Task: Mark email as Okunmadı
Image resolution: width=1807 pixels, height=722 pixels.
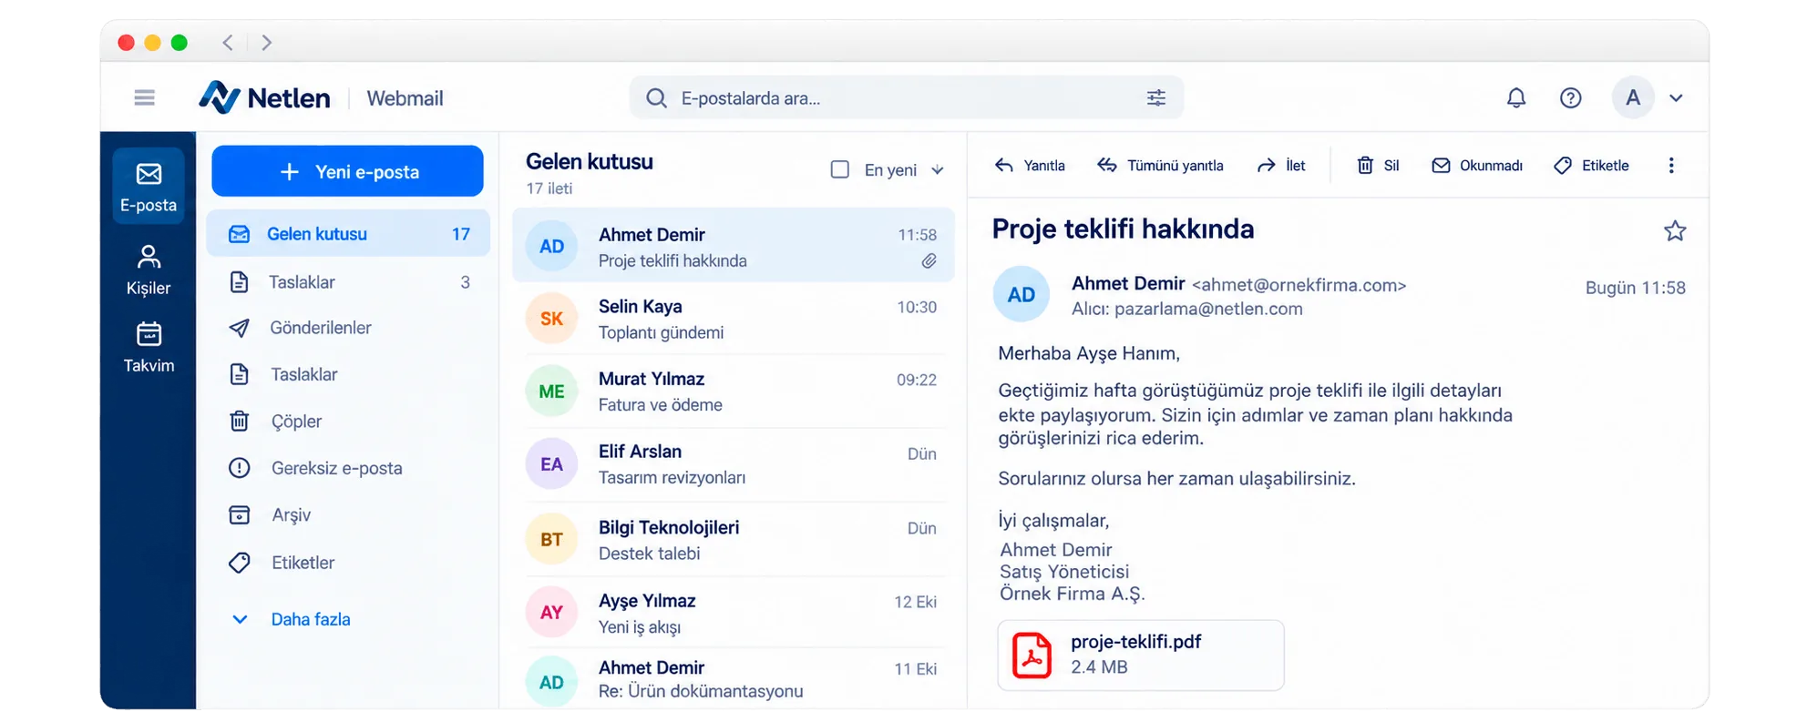Action: point(1477,166)
